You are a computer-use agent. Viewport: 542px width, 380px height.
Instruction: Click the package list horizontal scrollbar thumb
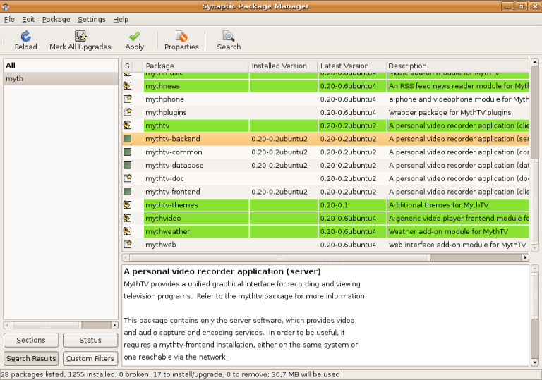click(279, 257)
